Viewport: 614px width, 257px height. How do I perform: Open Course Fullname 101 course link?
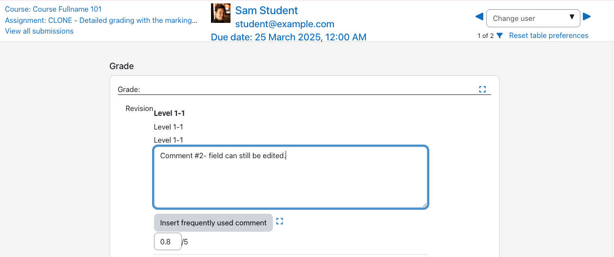53,9
